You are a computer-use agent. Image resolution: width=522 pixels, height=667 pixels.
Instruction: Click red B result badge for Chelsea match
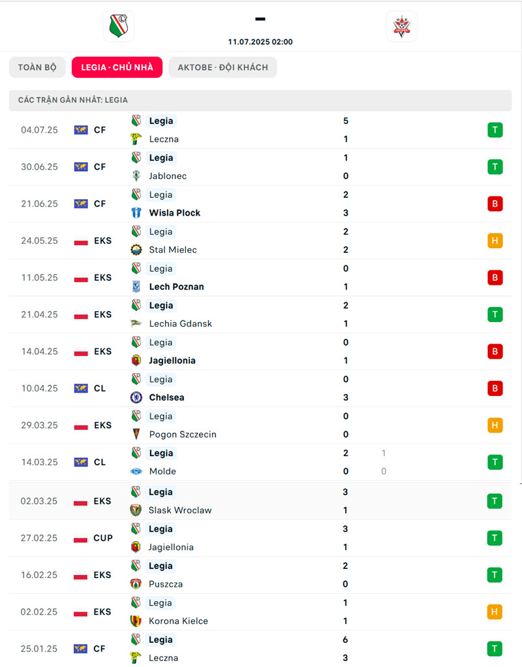(495, 388)
